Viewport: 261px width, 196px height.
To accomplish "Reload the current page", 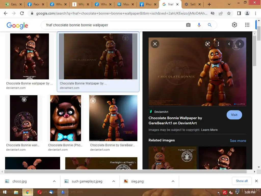I will (x=22, y=13).
